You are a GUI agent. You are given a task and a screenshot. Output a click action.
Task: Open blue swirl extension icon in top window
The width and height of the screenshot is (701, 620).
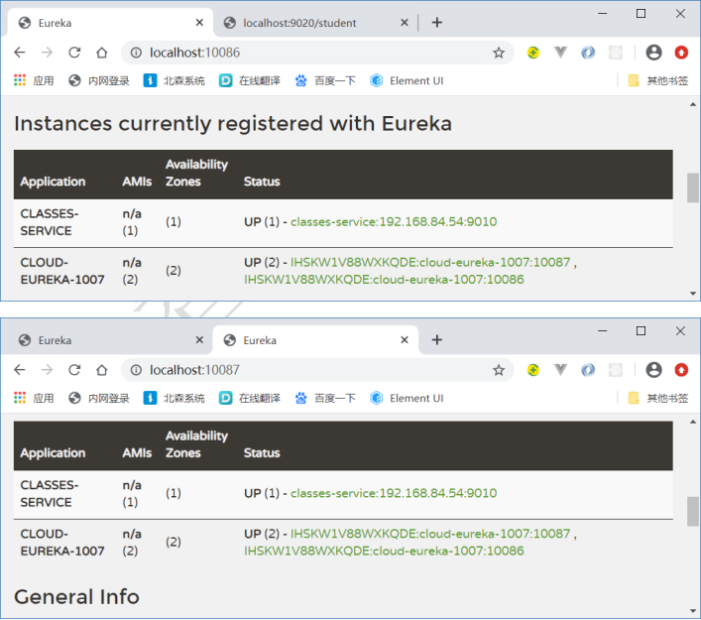coord(588,53)
